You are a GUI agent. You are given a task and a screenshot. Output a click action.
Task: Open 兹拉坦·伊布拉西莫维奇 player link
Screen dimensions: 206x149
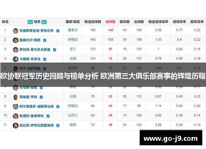pos(37,126)
